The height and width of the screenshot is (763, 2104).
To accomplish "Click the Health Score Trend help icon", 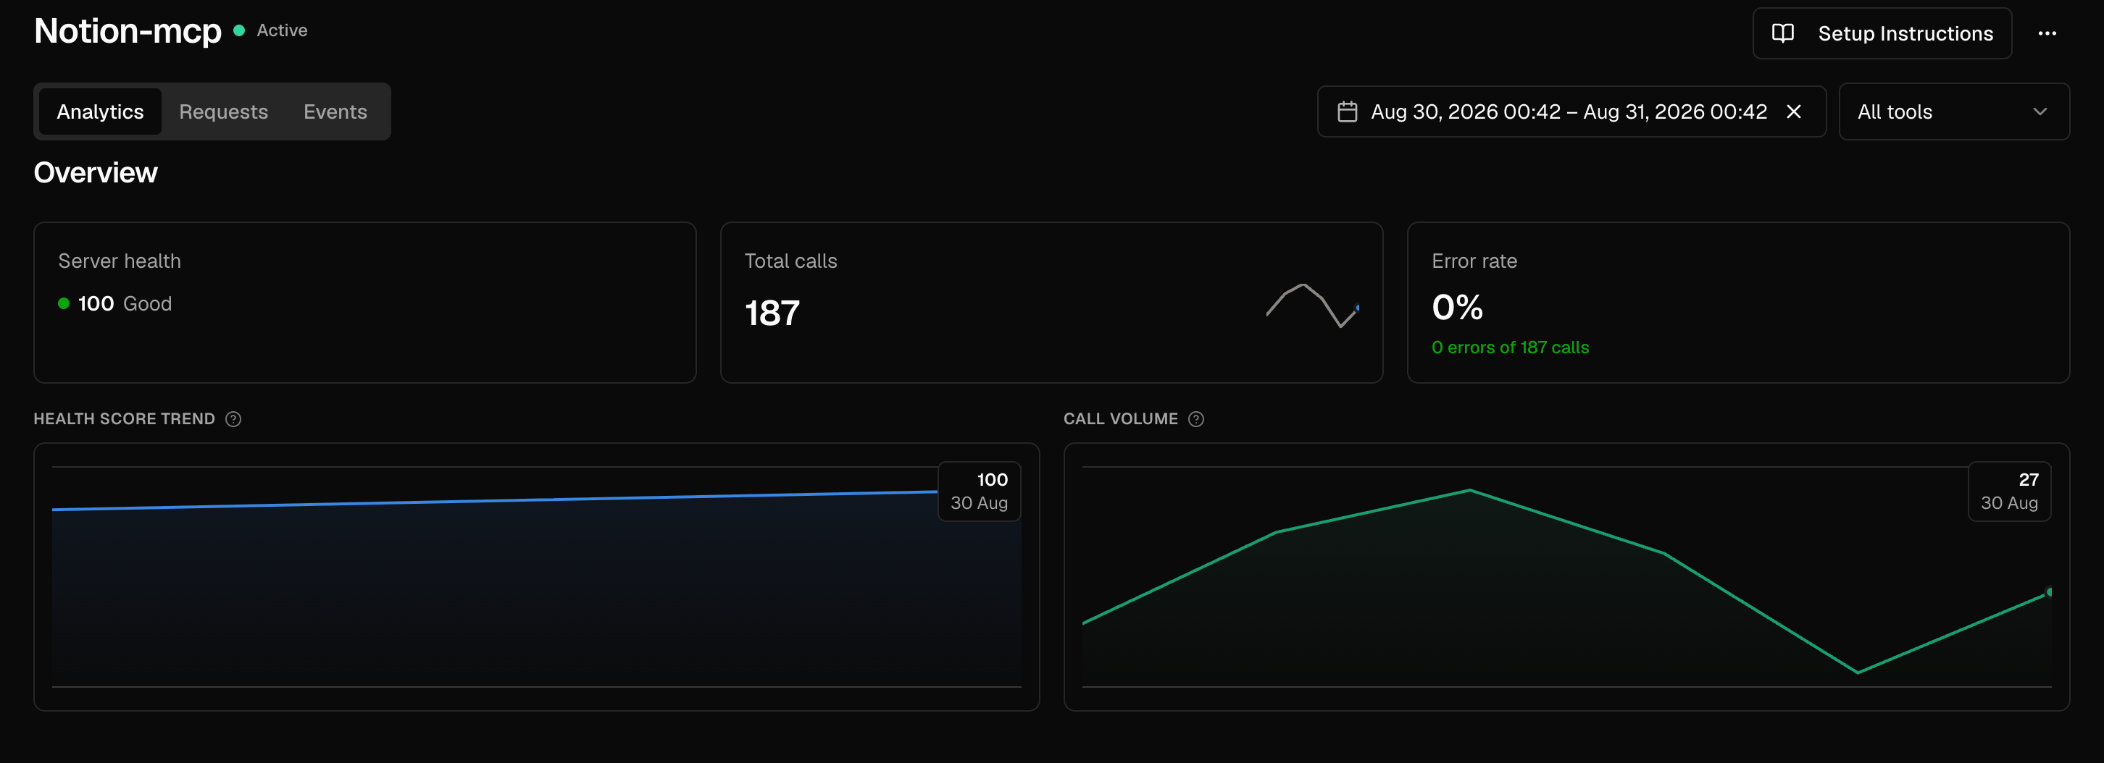I will [233, 418].
